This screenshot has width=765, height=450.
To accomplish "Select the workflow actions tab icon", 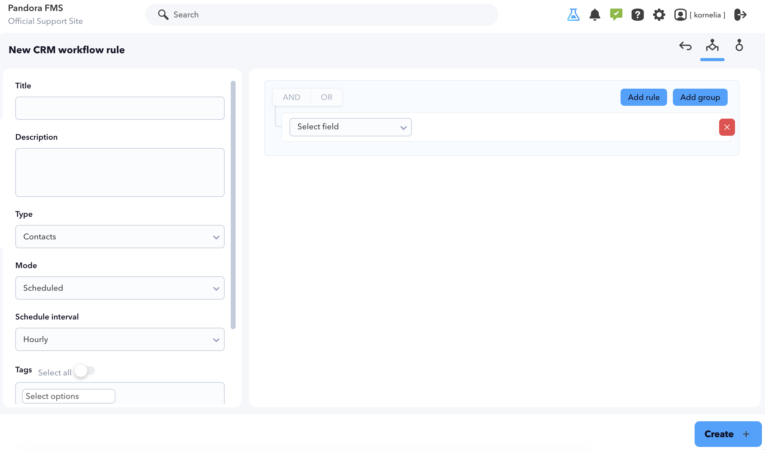I will pos(739,46).
